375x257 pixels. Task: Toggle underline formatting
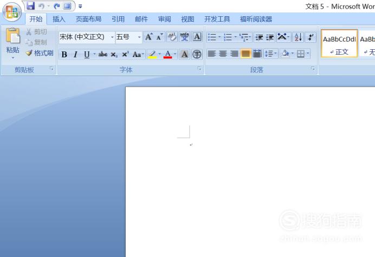click(87, 55)
